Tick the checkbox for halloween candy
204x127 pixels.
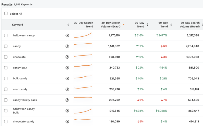click(6, 35)
